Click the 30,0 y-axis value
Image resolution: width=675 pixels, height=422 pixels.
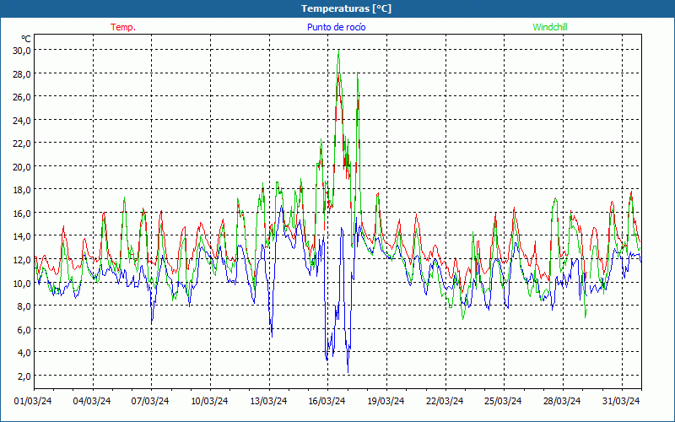pos(22,51)
